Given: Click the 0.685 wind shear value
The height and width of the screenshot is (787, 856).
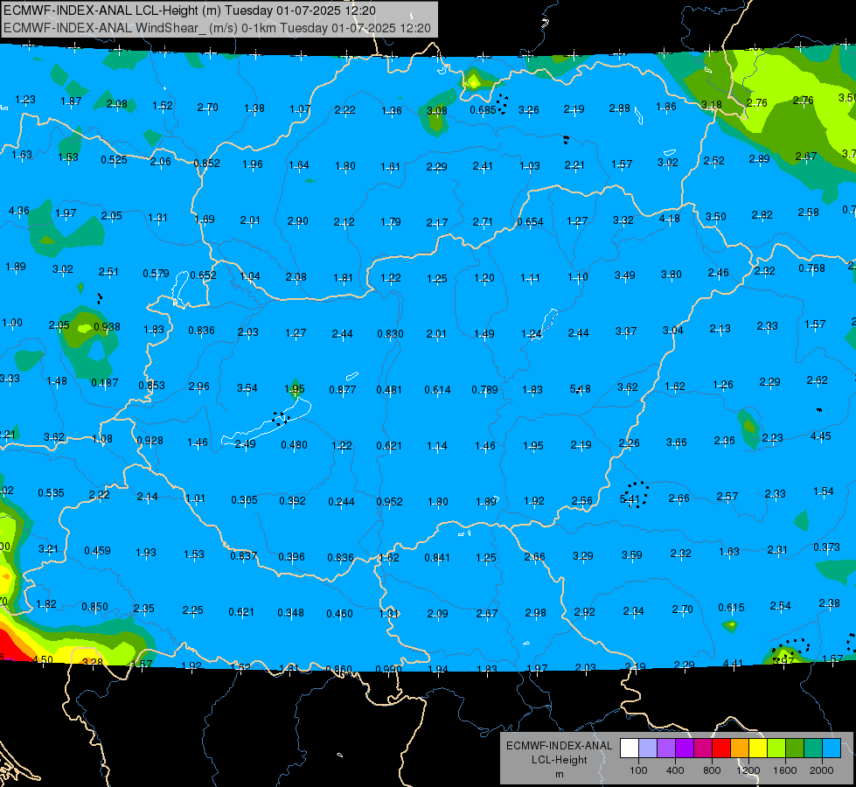Looking at the screenshot, I should click(484, 110).
